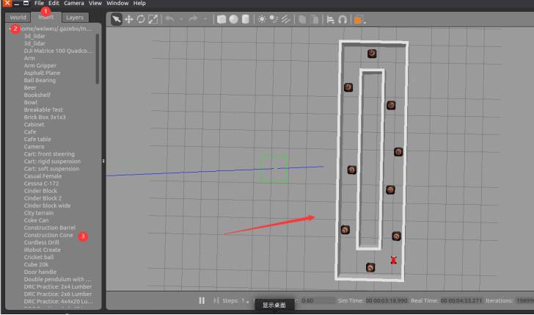Click the orange cube view angle icon
The image size is (534, 315).
click(x=358, y=20)
